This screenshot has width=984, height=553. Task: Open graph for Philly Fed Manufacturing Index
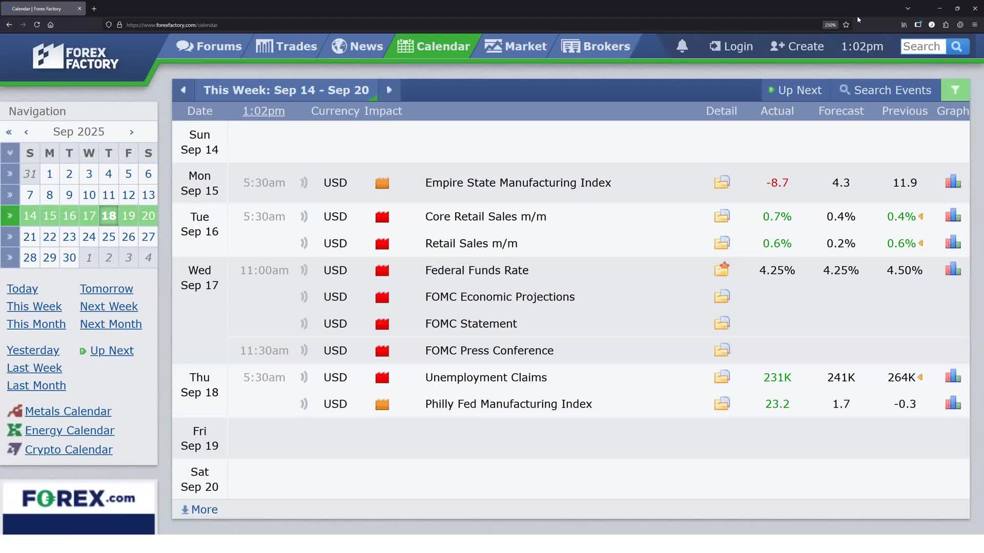(x=953, y=403)
